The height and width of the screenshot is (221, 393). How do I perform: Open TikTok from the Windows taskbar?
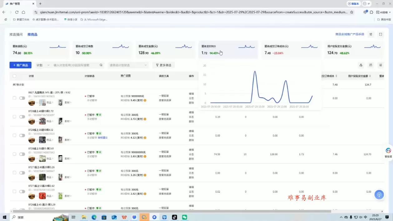[x=174, y=217]
